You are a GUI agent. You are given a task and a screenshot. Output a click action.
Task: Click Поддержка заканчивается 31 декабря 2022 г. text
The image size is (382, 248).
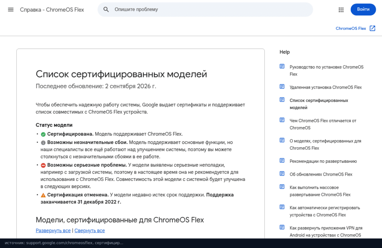(x=137, y=198)
